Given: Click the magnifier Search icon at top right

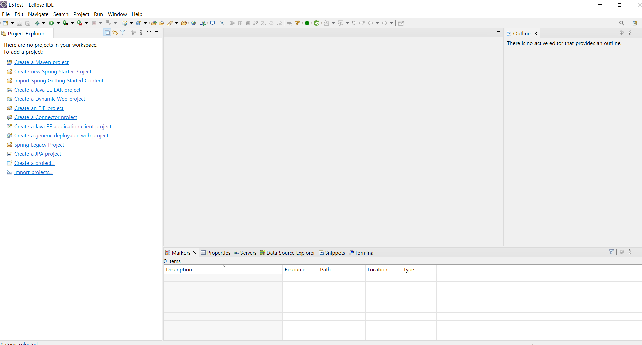Looking at the screenshot, I should coord(622,23).
